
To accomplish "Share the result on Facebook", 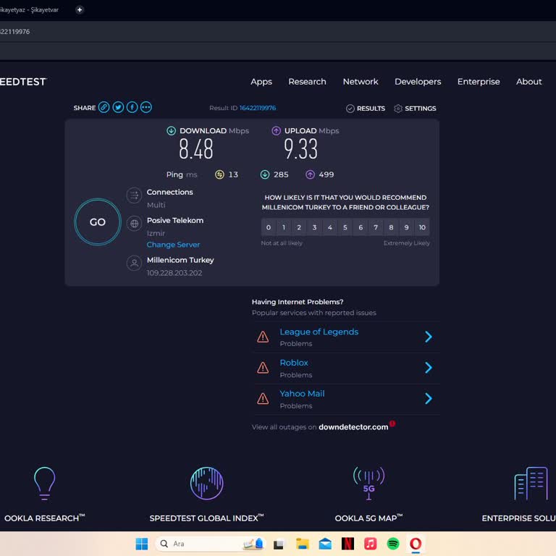I will click(132, 107).
